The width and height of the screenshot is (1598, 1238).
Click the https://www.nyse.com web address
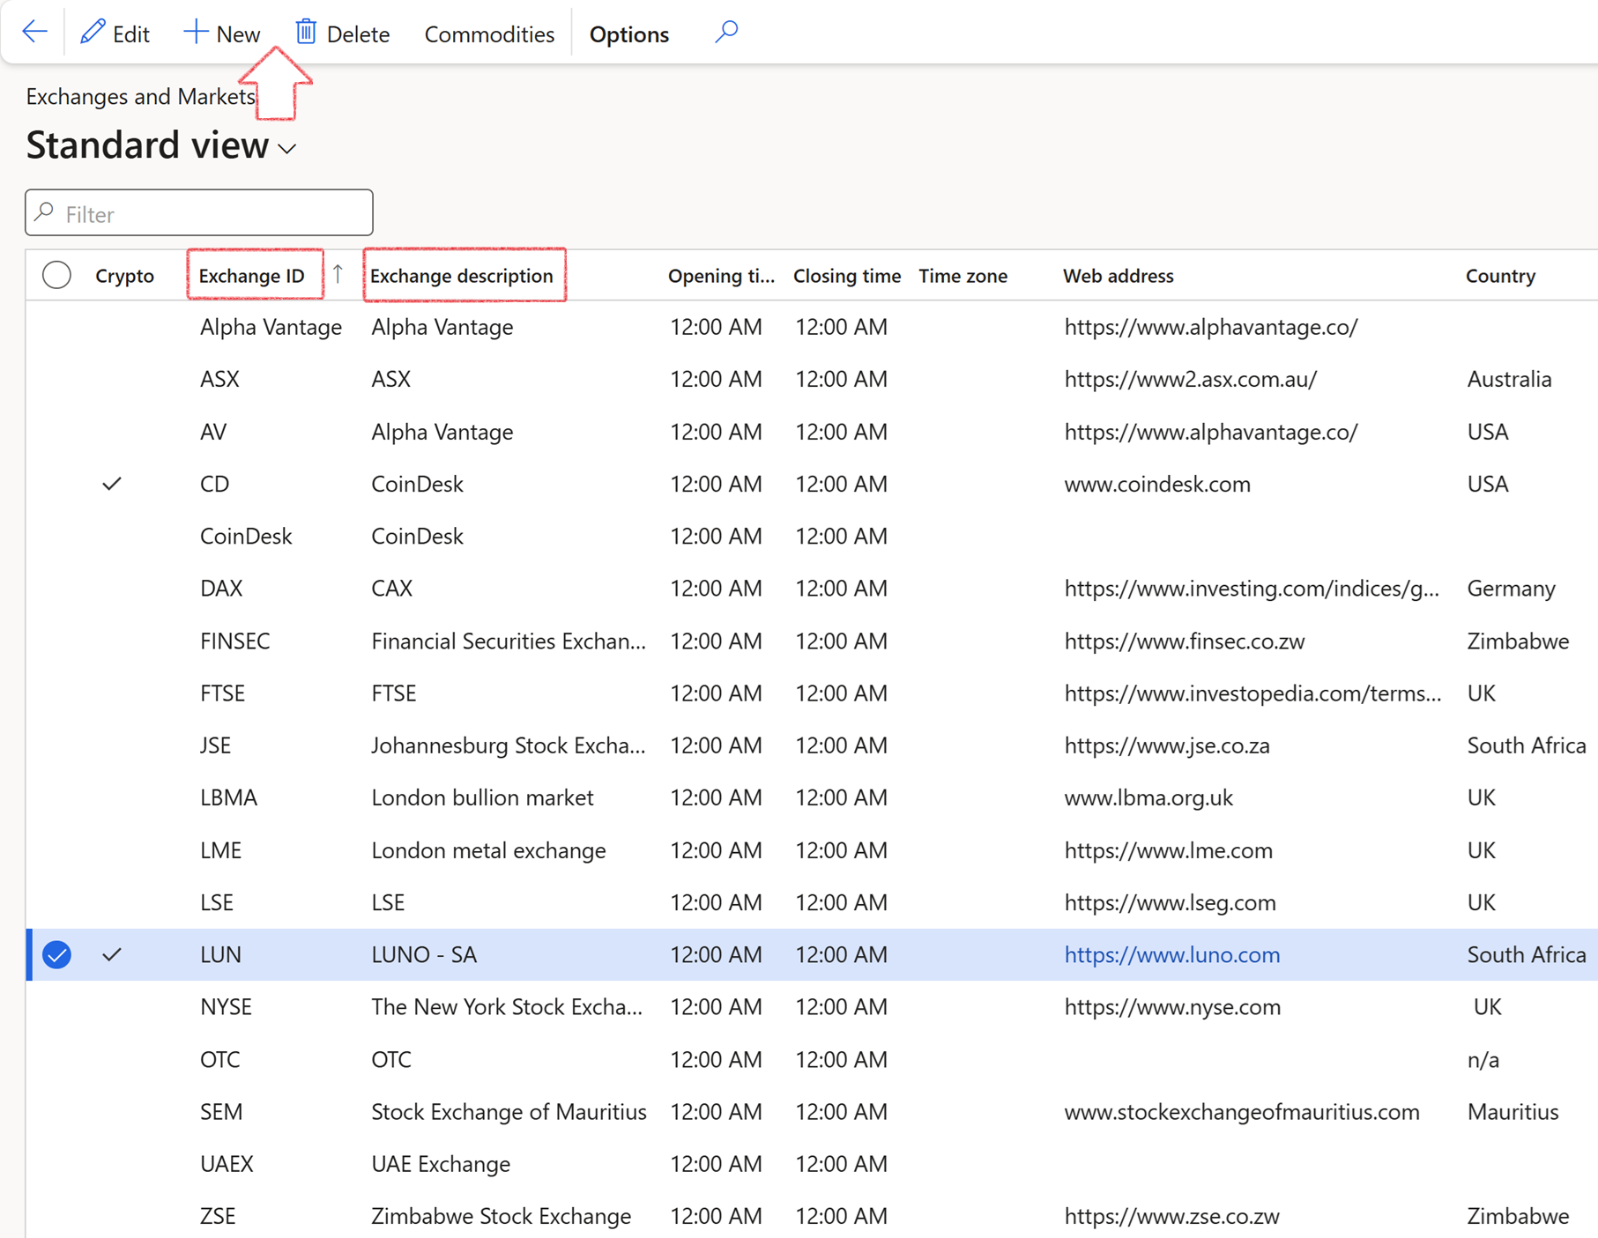coord(1172,1006)
